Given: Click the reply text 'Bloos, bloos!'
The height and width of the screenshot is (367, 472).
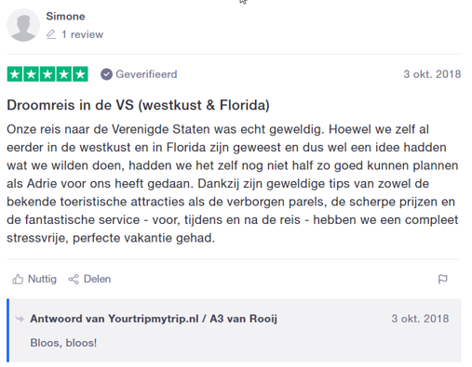Looking at the screenshot, I should [x=63, y=343].
